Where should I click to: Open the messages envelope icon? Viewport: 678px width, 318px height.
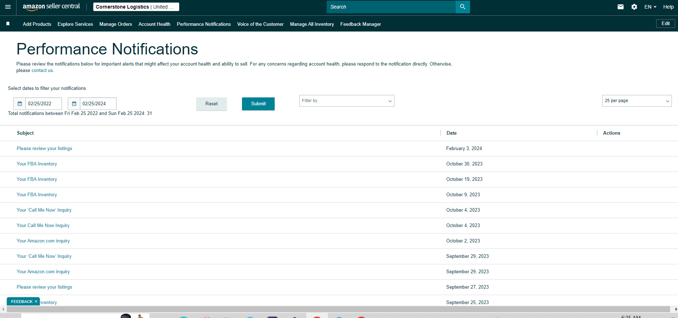[621, 7]
